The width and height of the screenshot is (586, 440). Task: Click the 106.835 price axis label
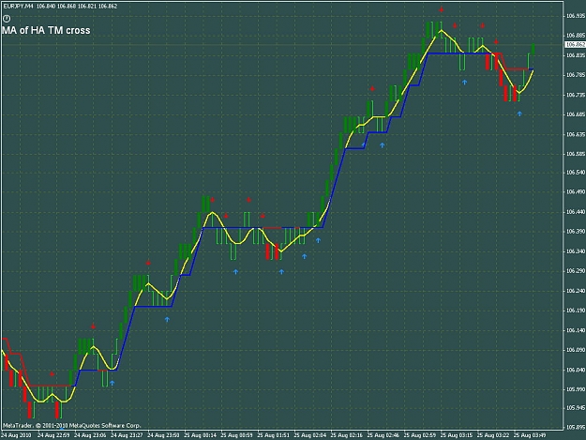click(576, 55)
